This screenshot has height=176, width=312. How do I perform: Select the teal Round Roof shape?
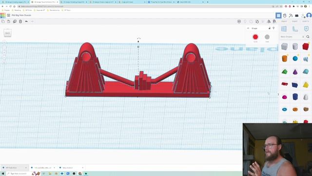pos(306,71)
